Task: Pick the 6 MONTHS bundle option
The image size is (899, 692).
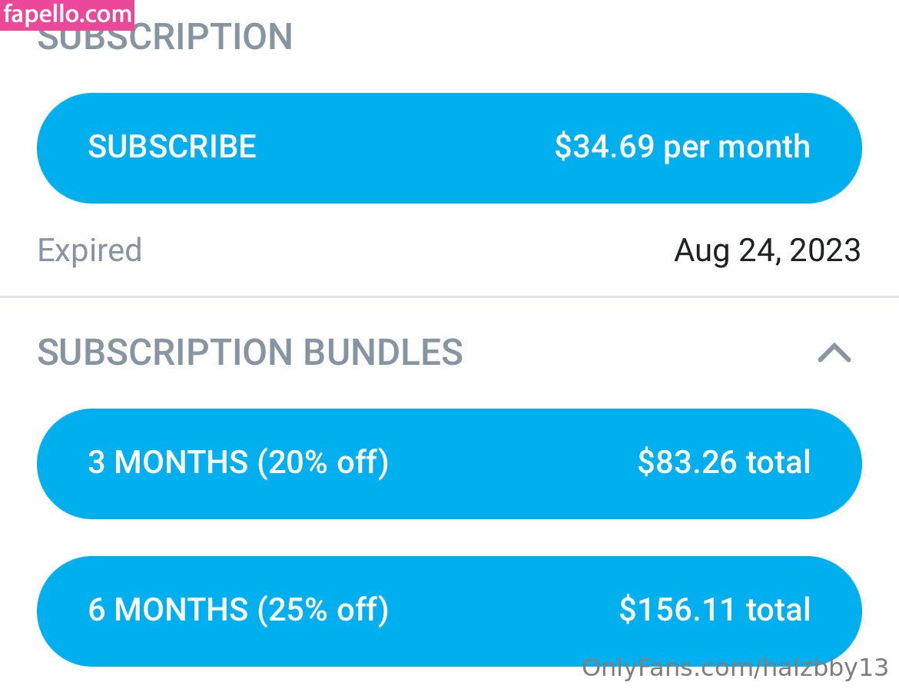Action: pyautogui.click(x=449, y=611)
